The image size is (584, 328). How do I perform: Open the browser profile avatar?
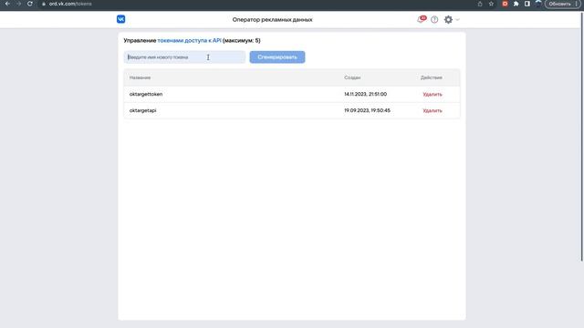tap(538, 4)
